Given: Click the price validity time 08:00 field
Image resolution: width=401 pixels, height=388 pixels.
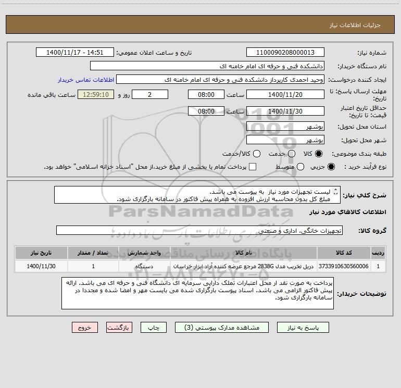Looking at the screenshot, I should (206, 111).
